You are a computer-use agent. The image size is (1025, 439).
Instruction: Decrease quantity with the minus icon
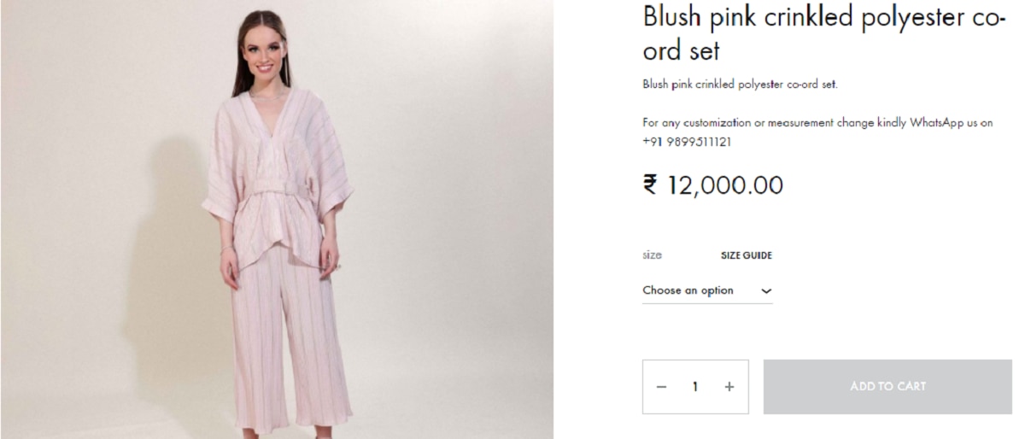662,387
